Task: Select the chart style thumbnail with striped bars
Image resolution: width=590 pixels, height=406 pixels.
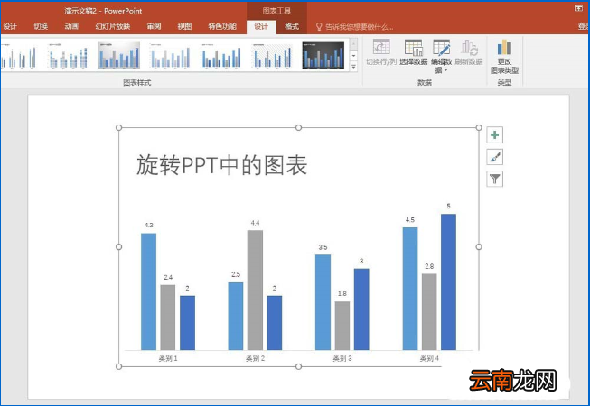Action: 68,55
